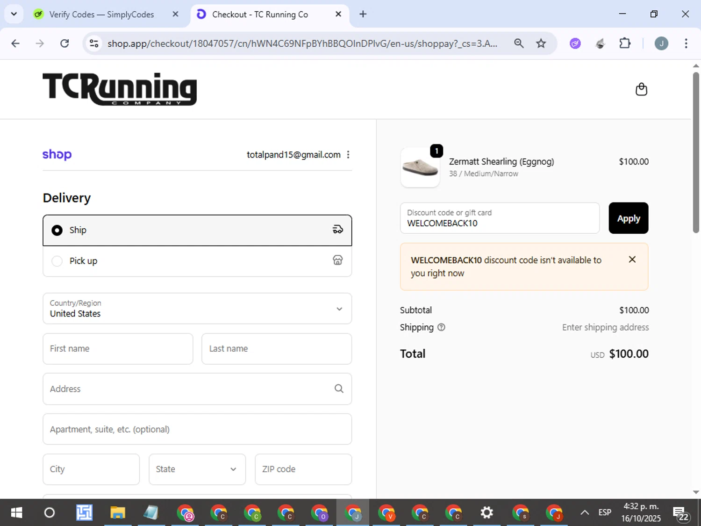Click the Apartment, suite, etc. field
The image size is (701, 526).
coord(197,429)
